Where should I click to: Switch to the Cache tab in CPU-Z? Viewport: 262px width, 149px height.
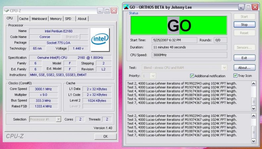(24, 19)
